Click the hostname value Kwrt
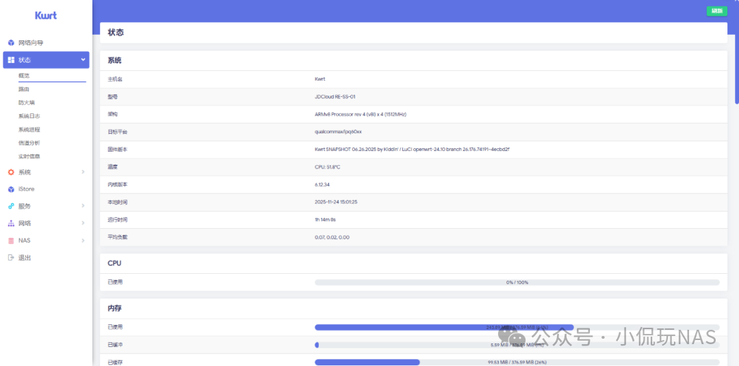 (320, 79)
